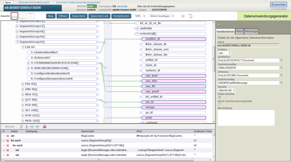Delete the MsgCounter set action row
Screen dimensions: 291x162
click(8, 136)
